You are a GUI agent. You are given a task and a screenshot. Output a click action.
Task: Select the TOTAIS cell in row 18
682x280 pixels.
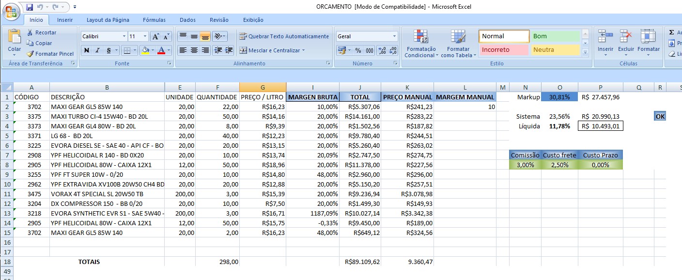[89, 262]
